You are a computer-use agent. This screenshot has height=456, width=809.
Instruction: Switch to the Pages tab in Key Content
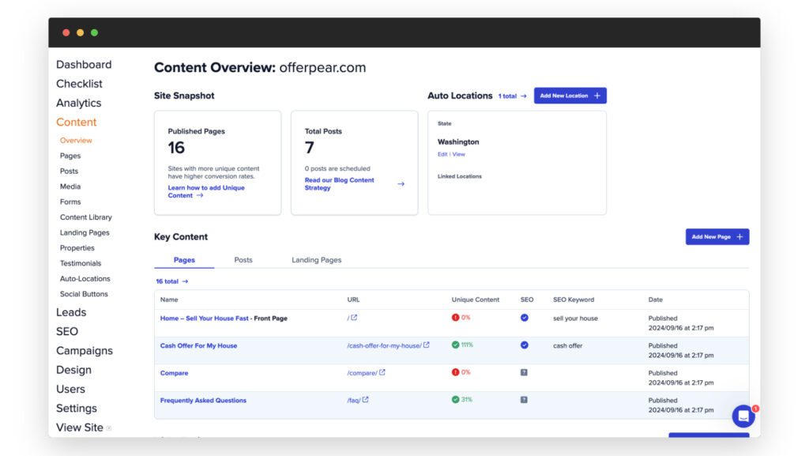coord(184,260)
